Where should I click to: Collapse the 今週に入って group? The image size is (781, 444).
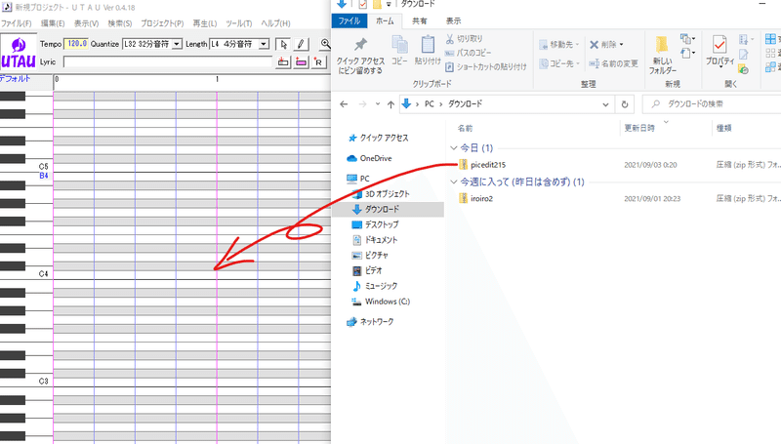pyautogui.click(x=453, y=182)
